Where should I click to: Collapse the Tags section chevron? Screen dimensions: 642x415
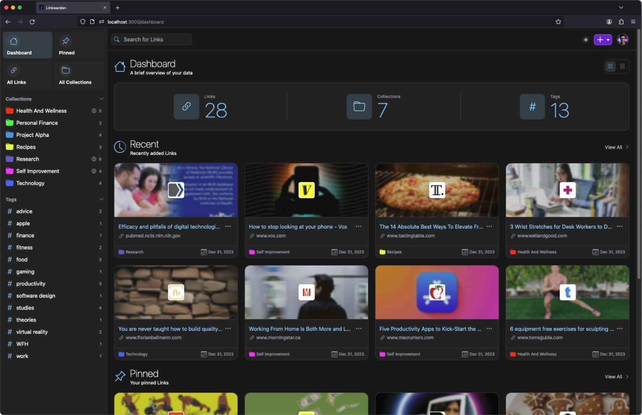(x=101, y=199)
